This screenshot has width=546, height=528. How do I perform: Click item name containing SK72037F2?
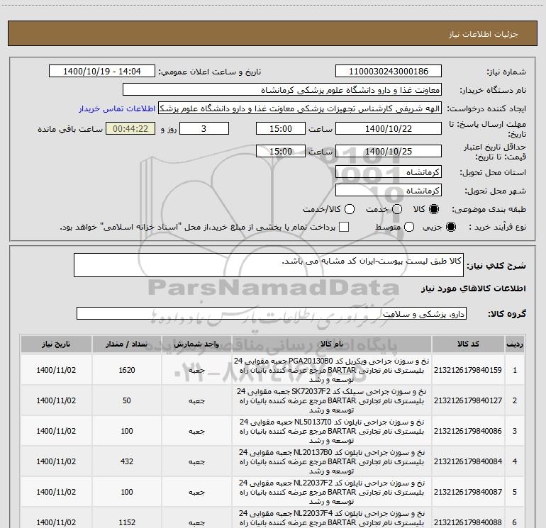[x=332, y=400]
